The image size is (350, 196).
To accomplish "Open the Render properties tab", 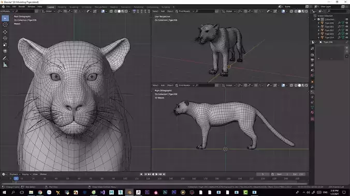I will (x=312, y=55).
